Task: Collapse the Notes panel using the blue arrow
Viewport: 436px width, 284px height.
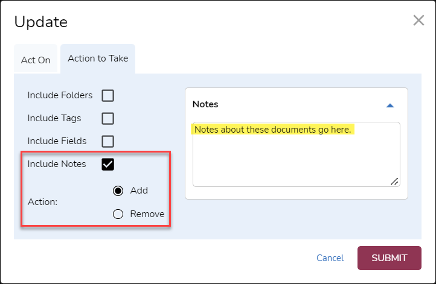Action: 390,105
